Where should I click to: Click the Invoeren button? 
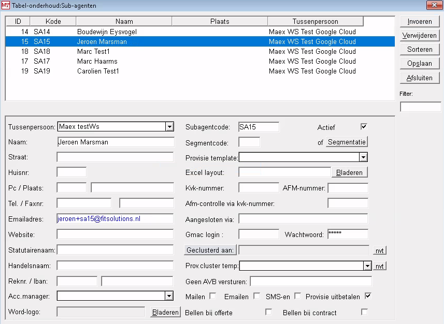(x=419, y=21)
